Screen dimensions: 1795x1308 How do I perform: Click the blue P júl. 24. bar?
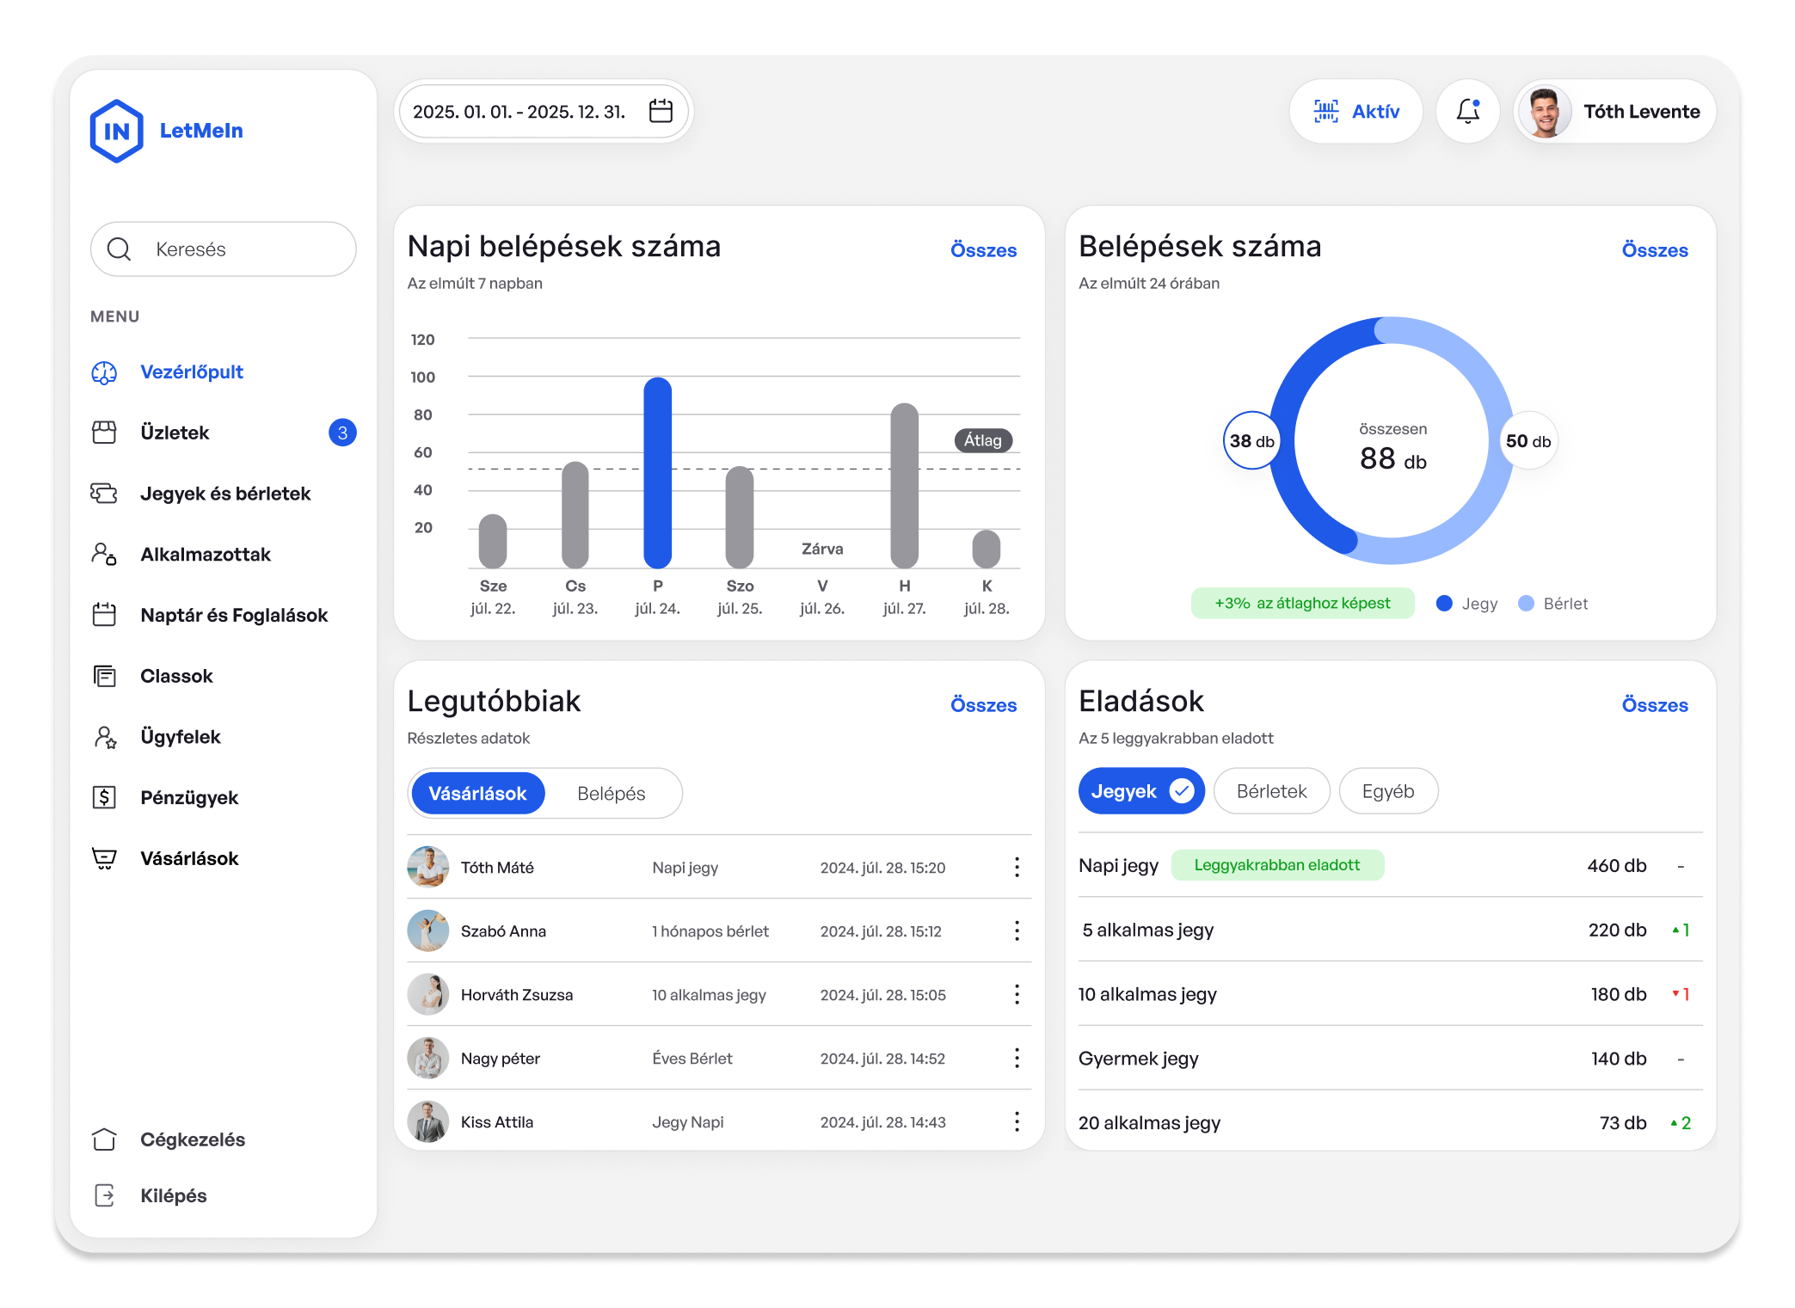[x=657, y=473]
